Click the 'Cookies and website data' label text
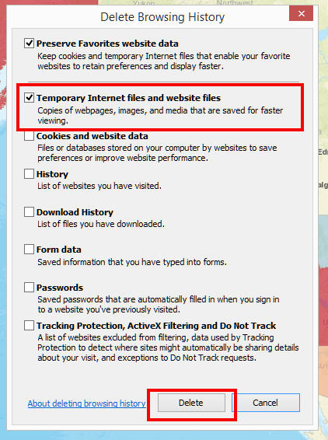The width and height of the screenshot is (328, 440). [92, 136]
